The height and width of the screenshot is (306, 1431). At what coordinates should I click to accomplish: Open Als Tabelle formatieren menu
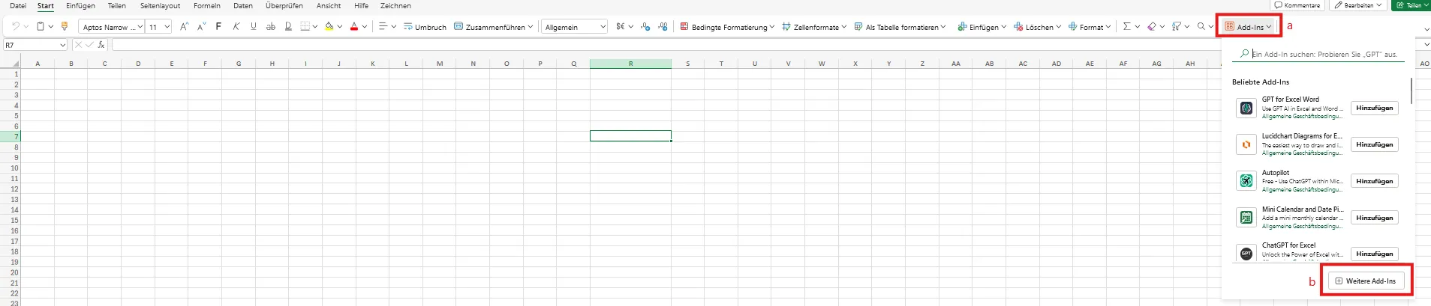click(900, 27)
